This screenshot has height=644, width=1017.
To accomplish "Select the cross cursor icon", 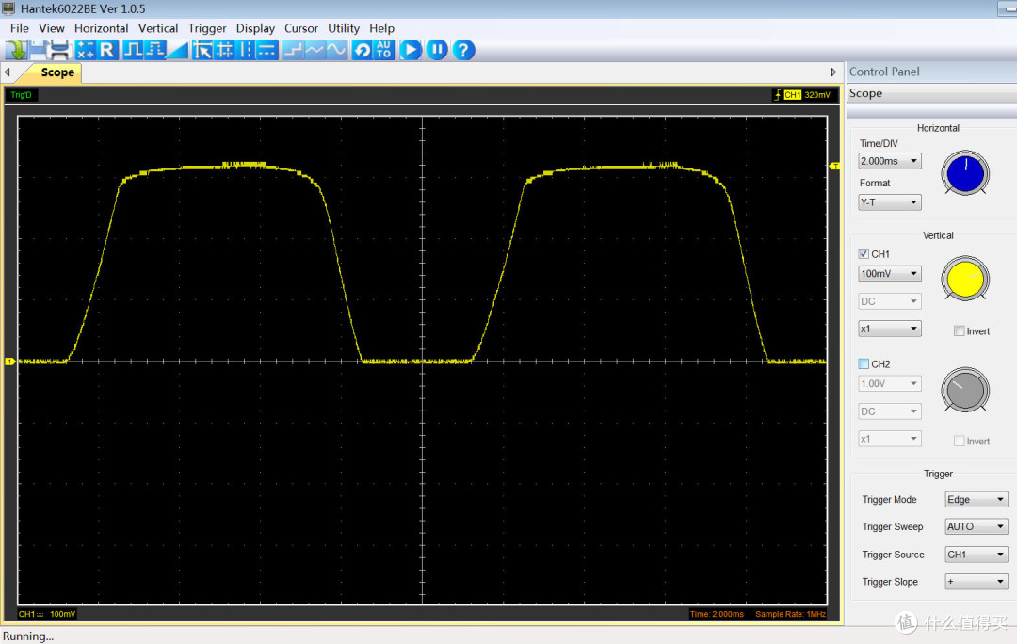I will [224, 50].
